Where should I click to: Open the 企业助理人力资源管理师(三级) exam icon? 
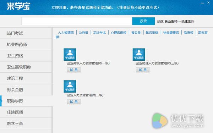pyautogui.click(x=139, y=54)
